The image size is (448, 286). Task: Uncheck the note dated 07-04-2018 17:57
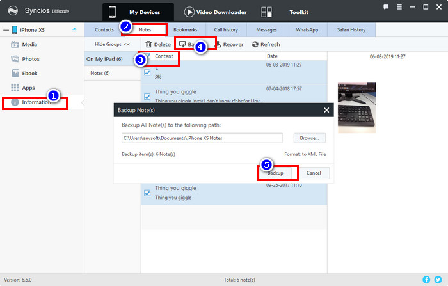(x=147, y=97)
